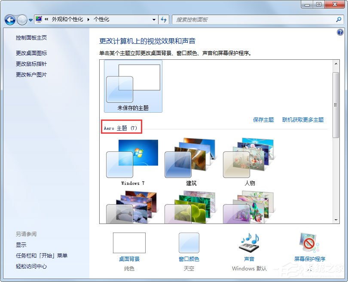Open the Help question mark icon
Image resolution: width=348 pixels, height=282 pixels.
[340, 32]
